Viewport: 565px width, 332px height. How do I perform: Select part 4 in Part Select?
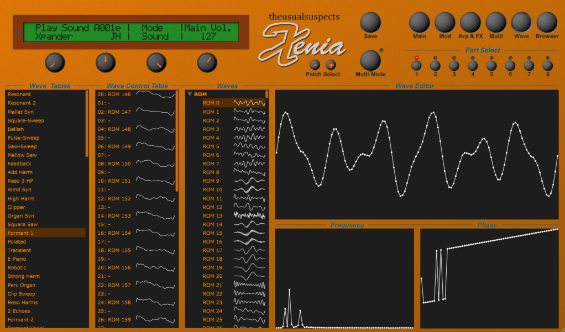pos(473,65)
